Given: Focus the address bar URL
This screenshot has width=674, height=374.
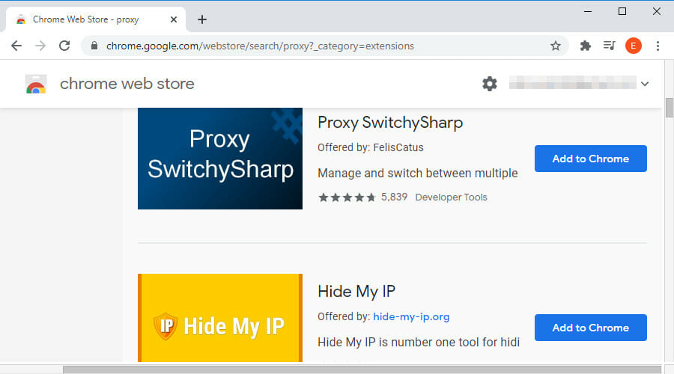Looking at the screenshot, I should (260, 46).
